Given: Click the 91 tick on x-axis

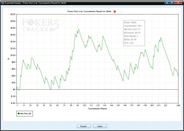Looking at the screenshot, I should pos(78,105).
